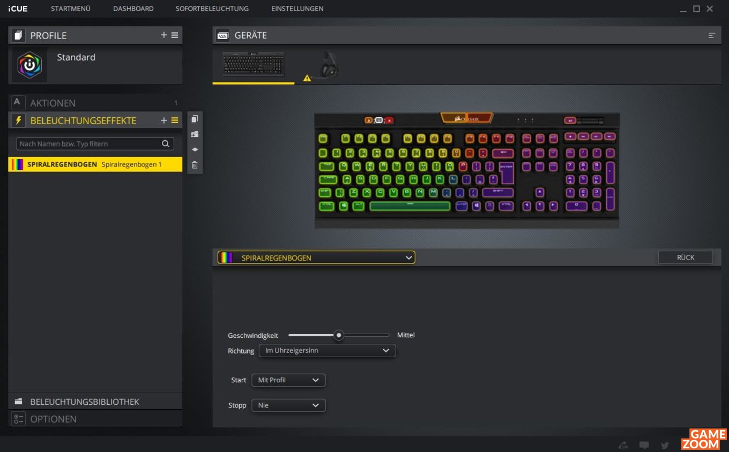Click the Rück button
The width and height of the screenshot is (729, 452).
pyautogui.click(x=686, y=258)
